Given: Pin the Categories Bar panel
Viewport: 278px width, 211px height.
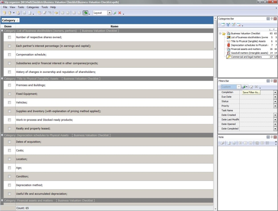Looking at the screenshot, I should point(271,18).
